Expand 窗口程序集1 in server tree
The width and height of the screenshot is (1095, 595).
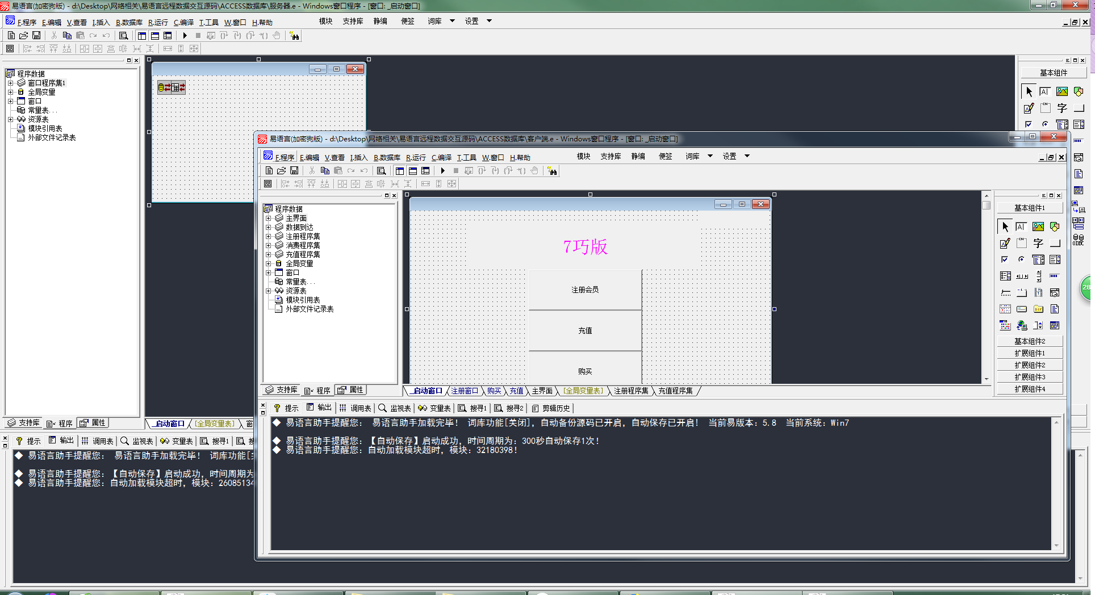[x=10, y=83]
